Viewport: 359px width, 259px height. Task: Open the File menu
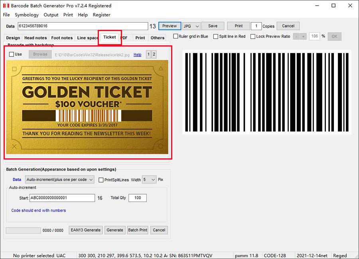6,15
